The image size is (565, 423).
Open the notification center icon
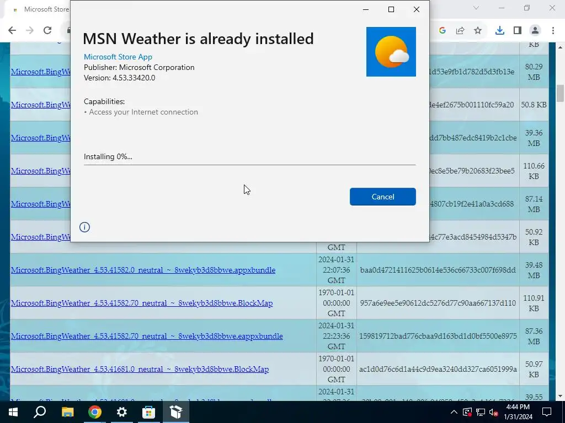[x=547, y=412]
